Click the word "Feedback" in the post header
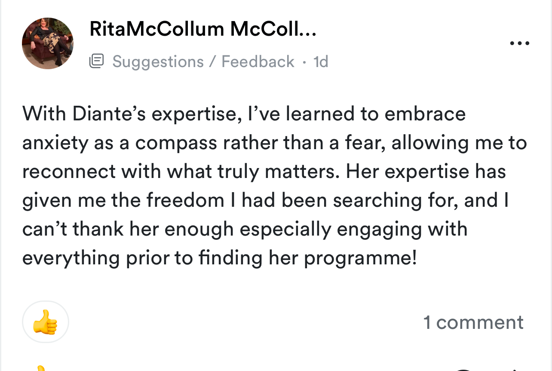 tap(258, 61)
